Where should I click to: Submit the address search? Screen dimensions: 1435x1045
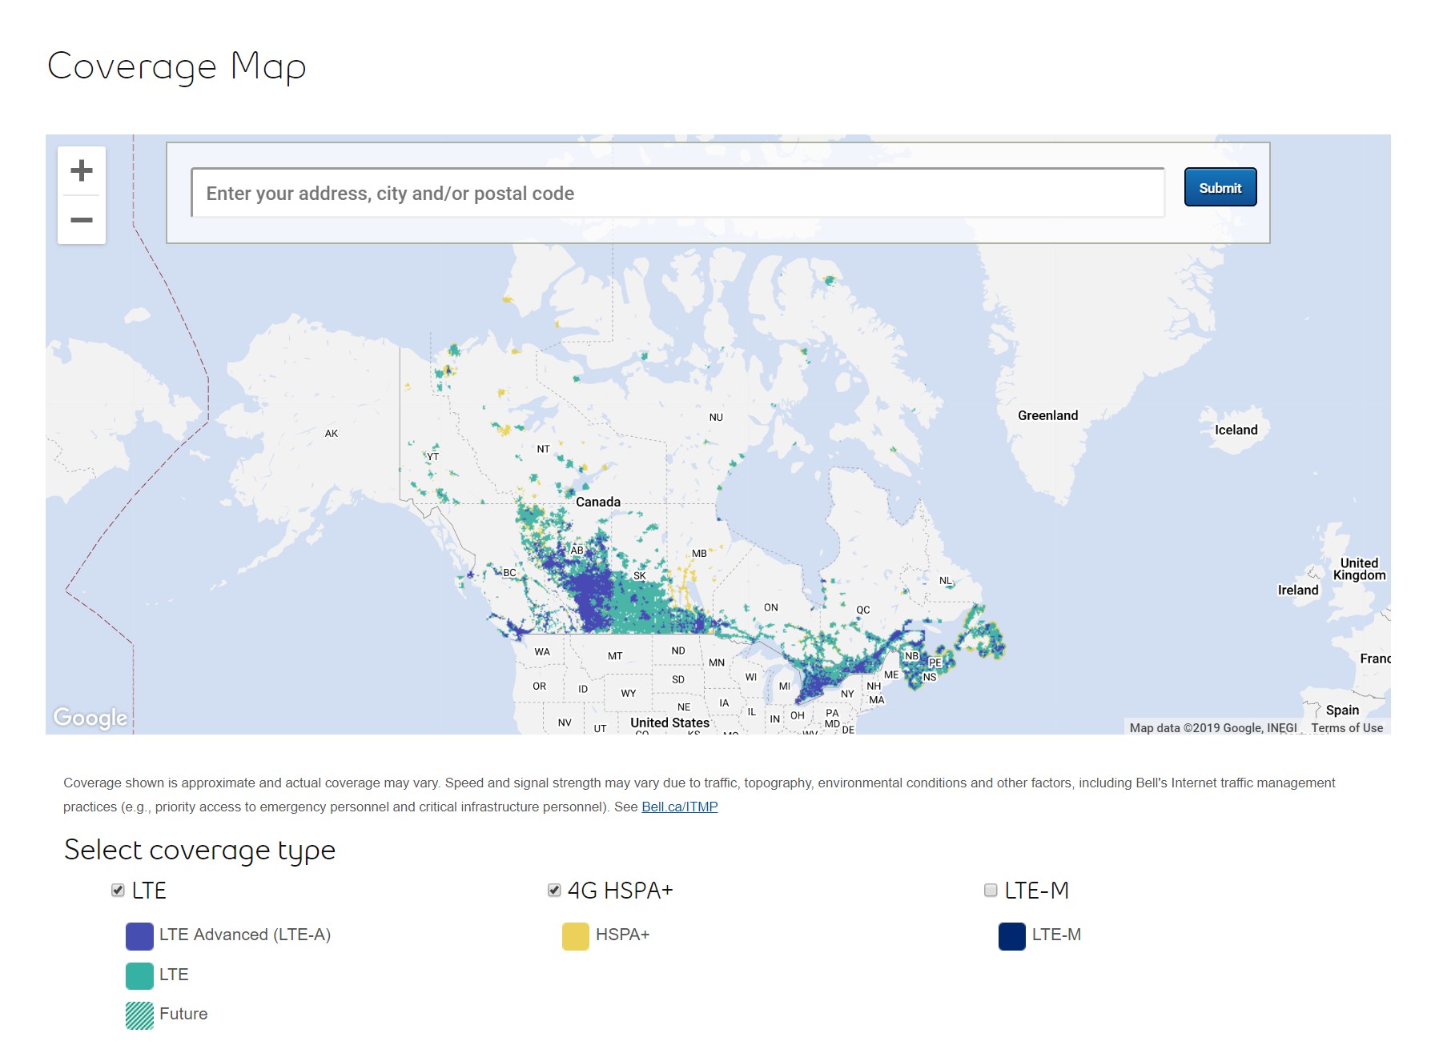coord(1220,187)
